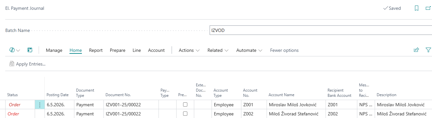This screenshot has width=432, height=118.
Task: Click Order status in Miloš Živorad Stefanović row
Action: point(14,114)
